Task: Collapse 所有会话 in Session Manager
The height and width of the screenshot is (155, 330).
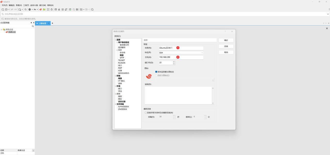Action: pyautogui.click(x=1, y=30)
